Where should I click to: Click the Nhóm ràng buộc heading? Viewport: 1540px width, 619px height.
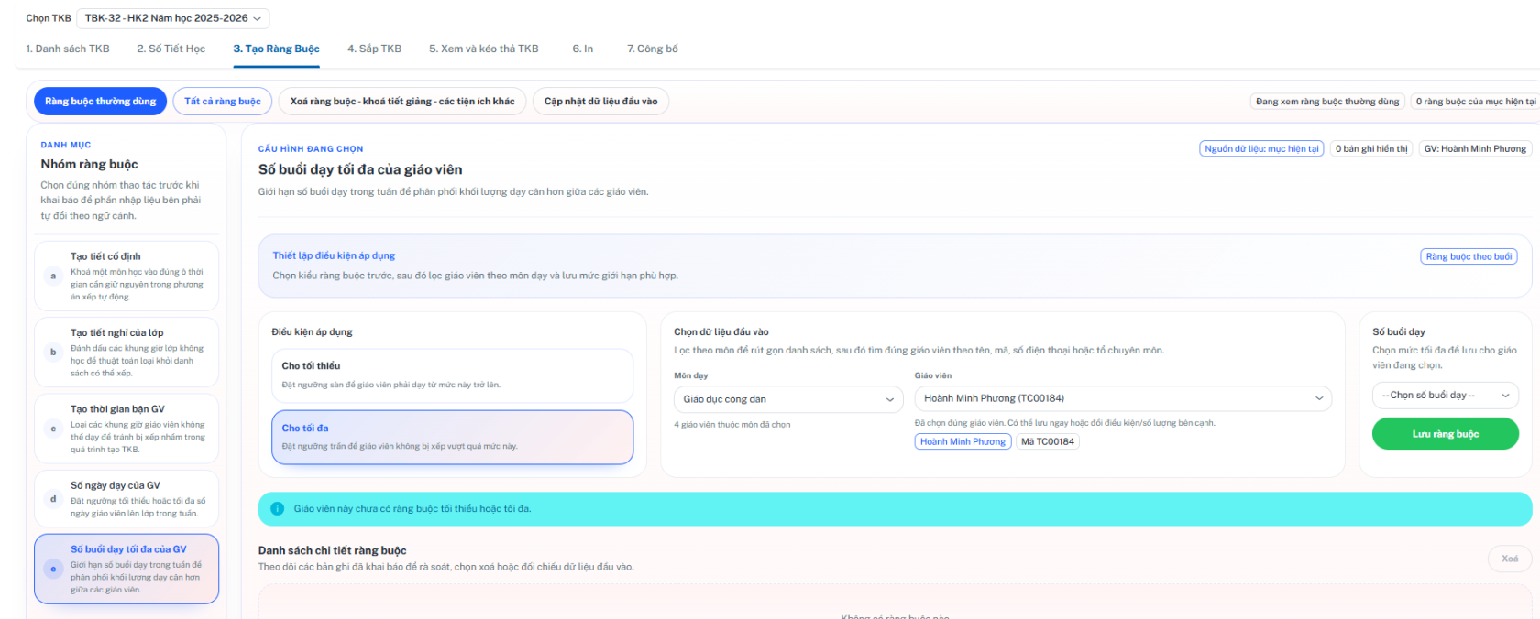point(89,164)
